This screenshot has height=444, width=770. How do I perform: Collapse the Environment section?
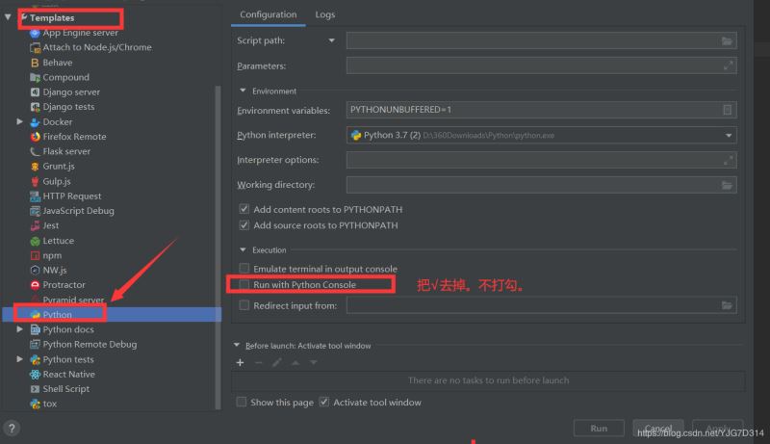[x=243, y=91]
